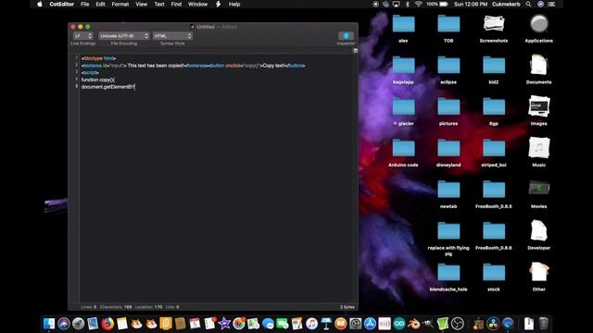593x333 pixels.
Task: Open the Apple menu
Action: (40, 4)
